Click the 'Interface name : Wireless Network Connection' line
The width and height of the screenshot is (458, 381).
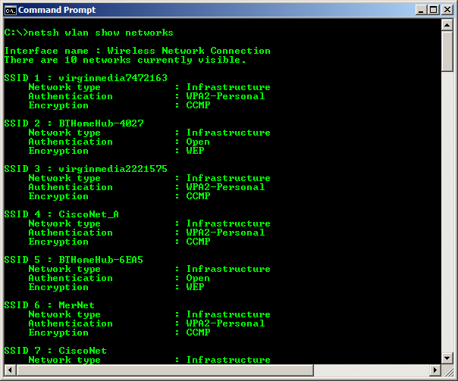(137, 51)
